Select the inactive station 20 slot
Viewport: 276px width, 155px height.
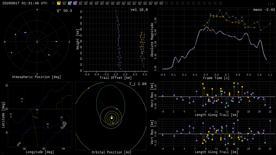[x=161, y=3]
